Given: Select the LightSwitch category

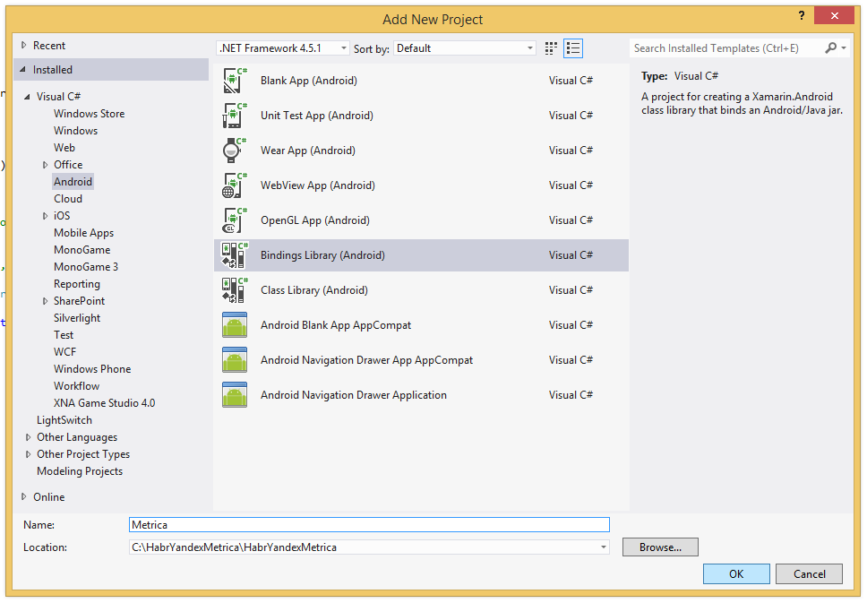Looking at the screenshot, I should 64,420.
